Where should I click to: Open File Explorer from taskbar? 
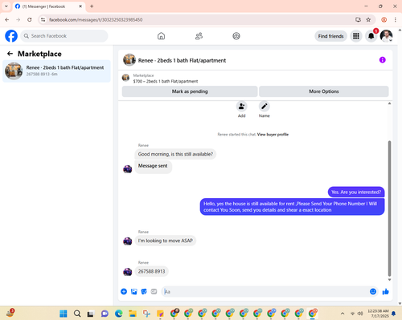coord(133,314)
